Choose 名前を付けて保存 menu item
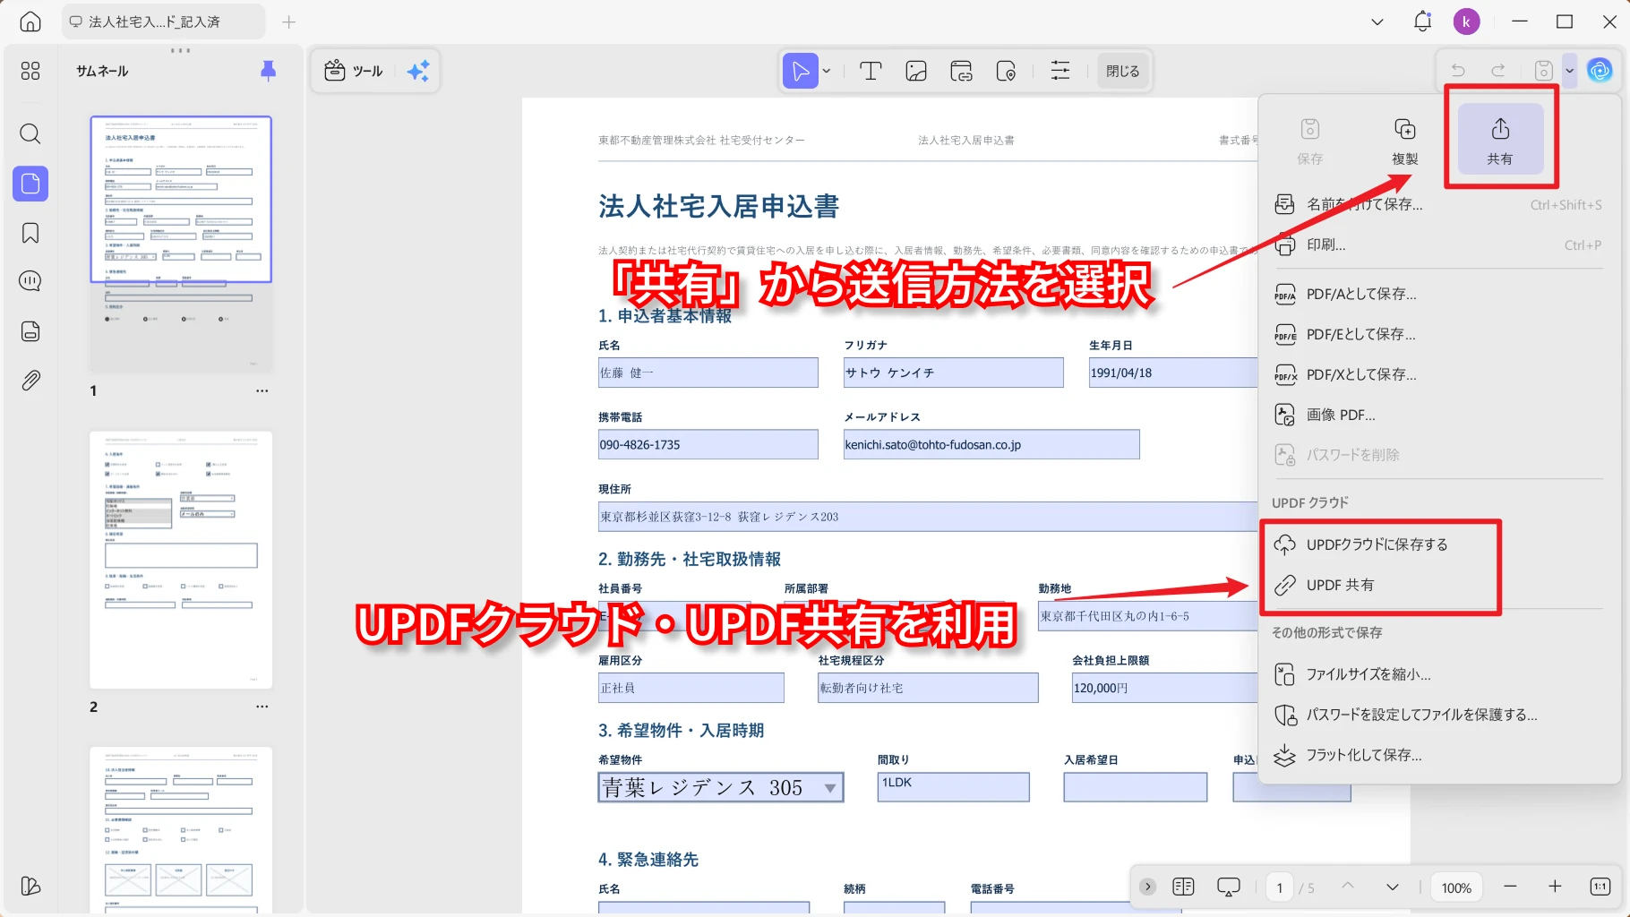 (x=1438, y=204)
